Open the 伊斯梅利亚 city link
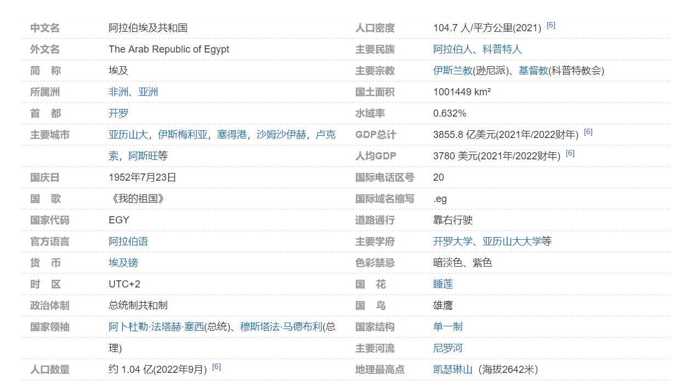693x386 pixels. coord(181,135)
